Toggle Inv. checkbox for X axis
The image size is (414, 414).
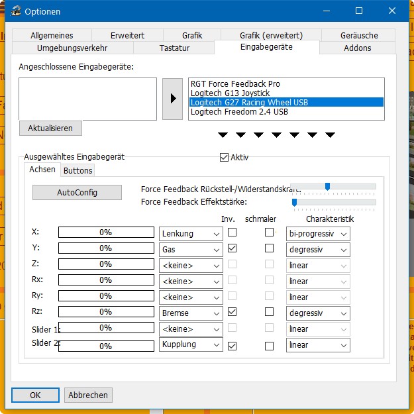233,233
